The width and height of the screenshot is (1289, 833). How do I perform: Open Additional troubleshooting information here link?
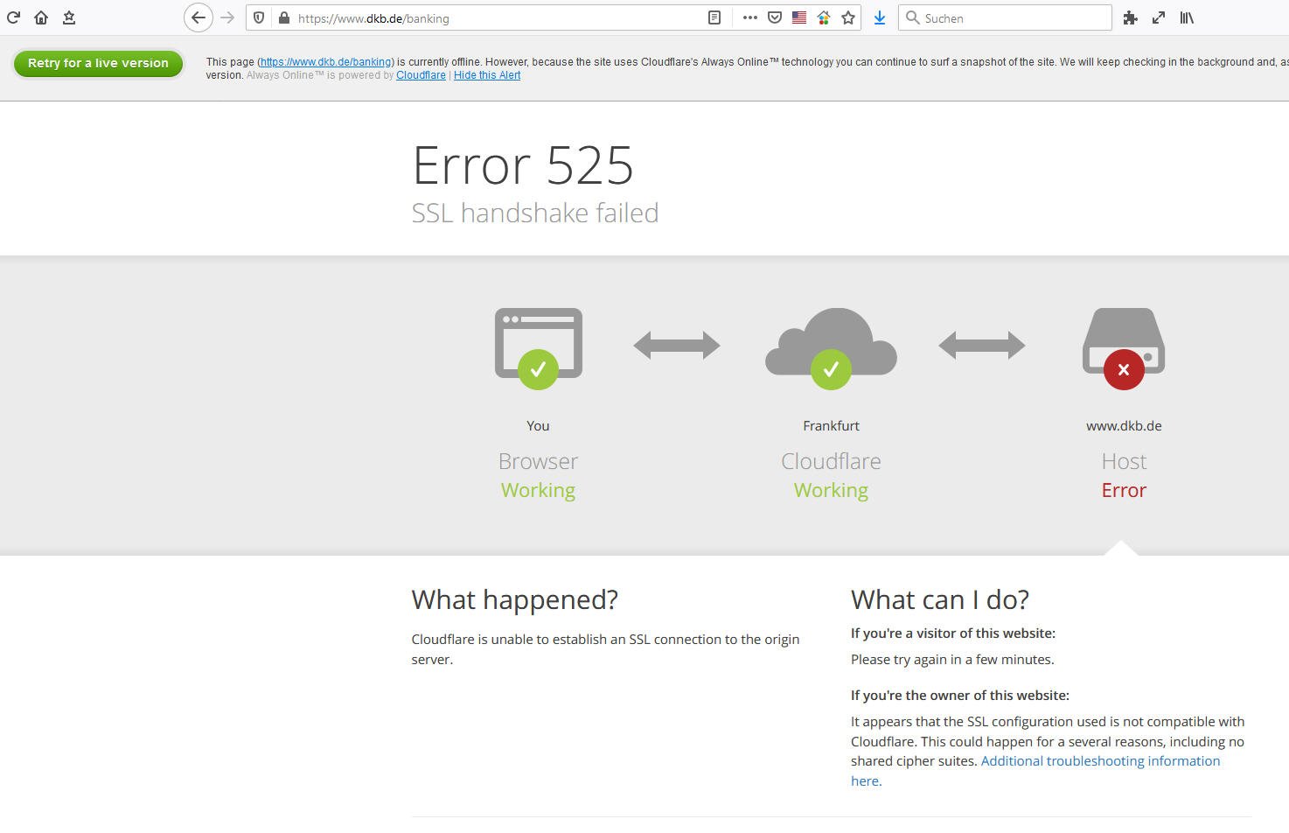[x=1035, y=771]
